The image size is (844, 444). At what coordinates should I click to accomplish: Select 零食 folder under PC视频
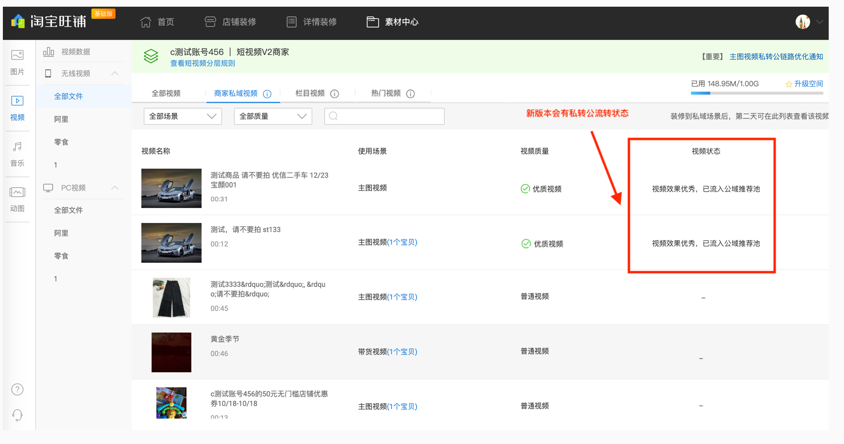61,256
